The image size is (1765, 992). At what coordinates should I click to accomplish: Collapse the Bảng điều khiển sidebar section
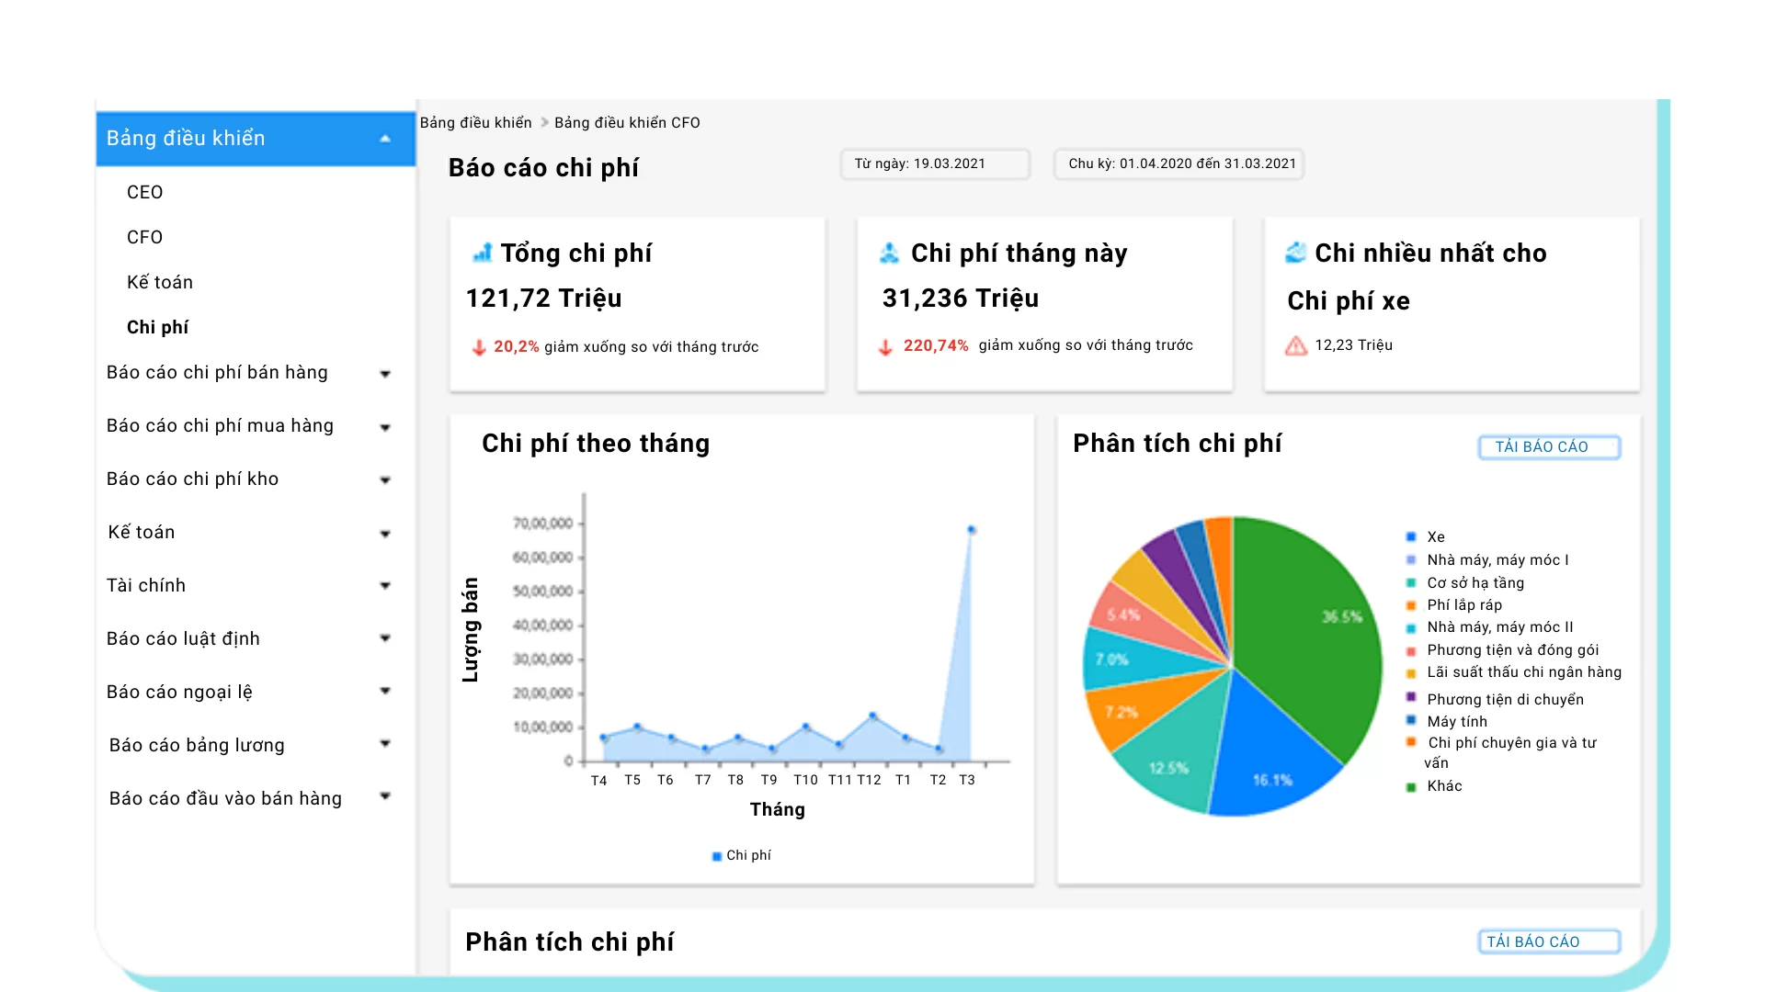[385, 139]
